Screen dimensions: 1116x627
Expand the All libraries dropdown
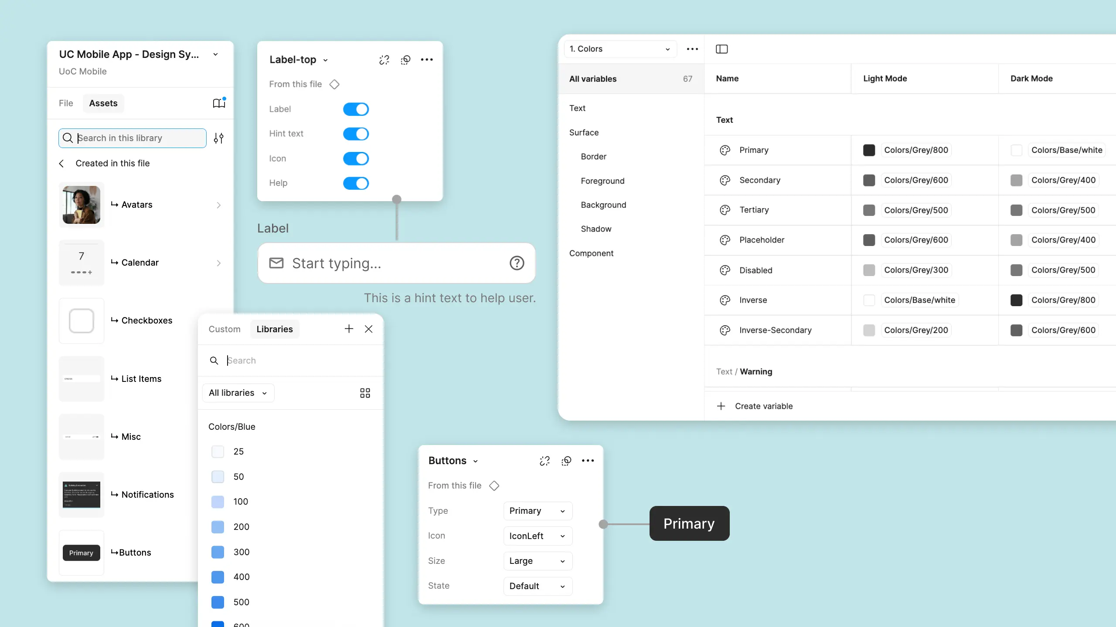pyautogui.click(x=238, y=393)
